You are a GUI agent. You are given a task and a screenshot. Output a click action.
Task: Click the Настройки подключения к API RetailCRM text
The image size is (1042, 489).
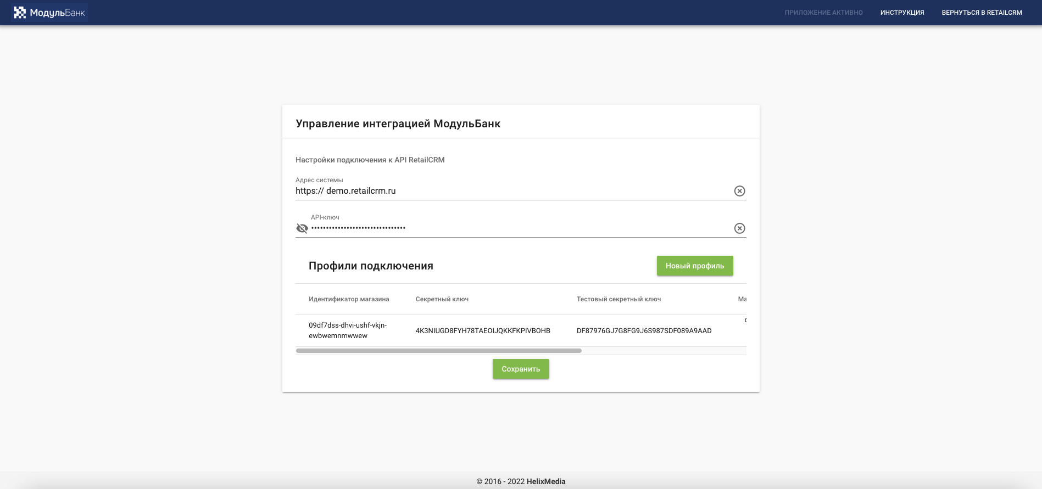coord(370,160)
